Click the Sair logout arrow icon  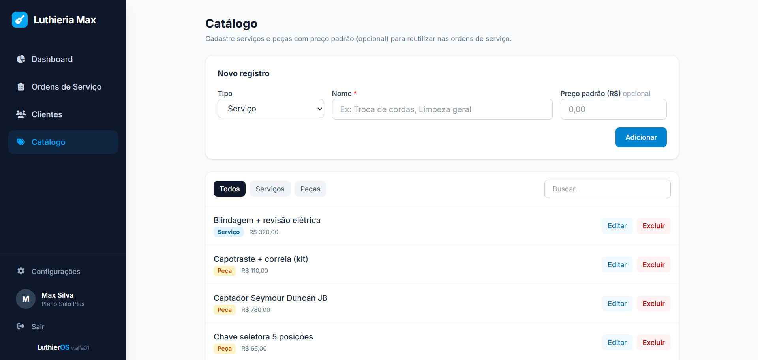[x=21, y=326]
